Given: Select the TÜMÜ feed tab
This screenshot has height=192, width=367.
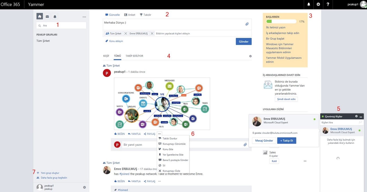Looking at the screenshot, I should pyautogui.click(x=117, y=56).
